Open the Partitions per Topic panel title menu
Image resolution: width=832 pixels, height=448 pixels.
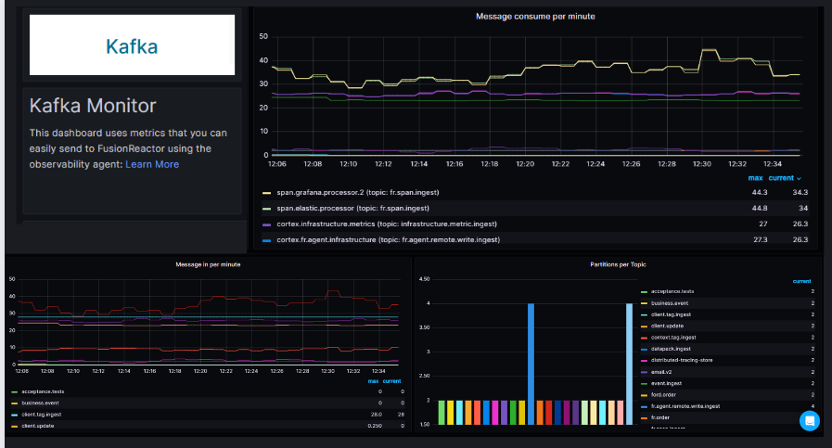[x=618, y=264]
